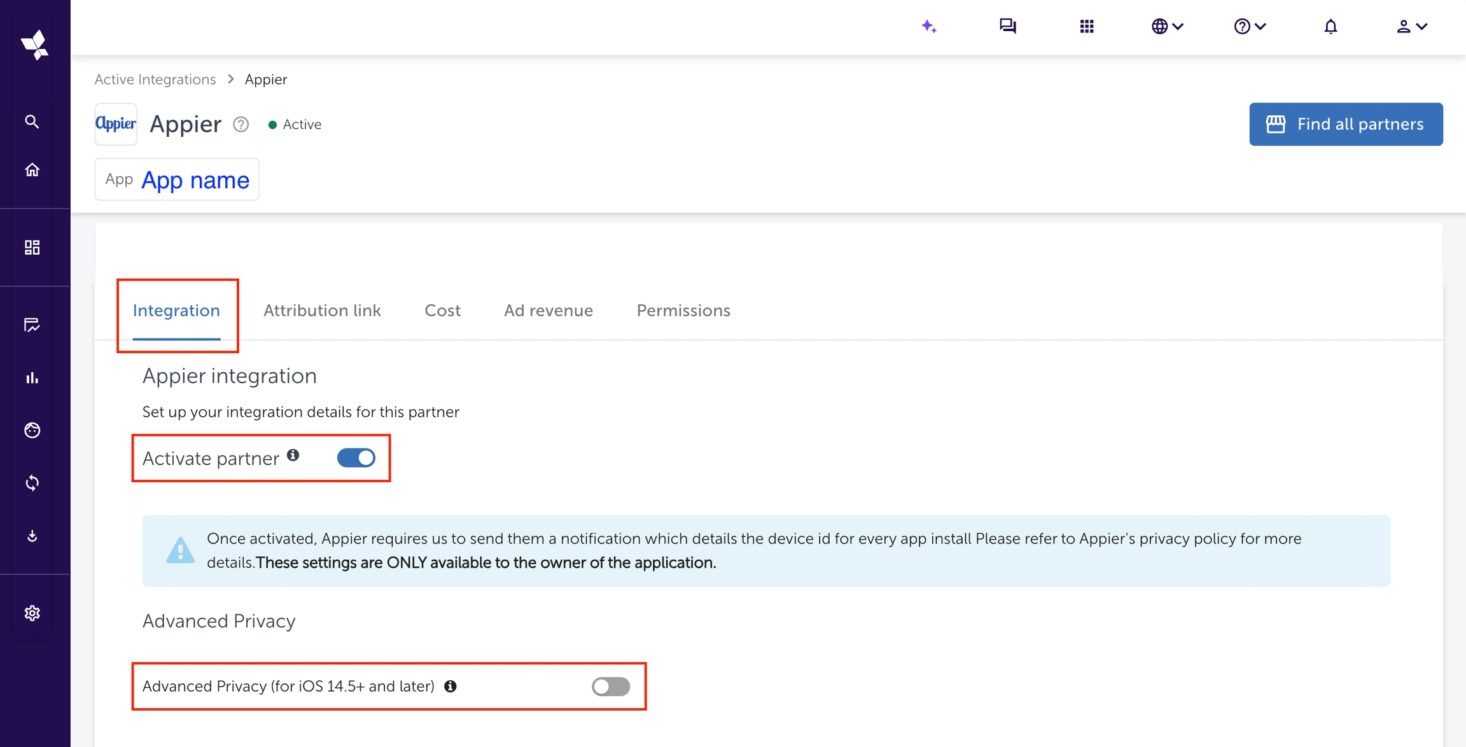The image size is (1466, 747).
Task: Click the bar chart analytics sidebar icon
Action: [32, 378]
